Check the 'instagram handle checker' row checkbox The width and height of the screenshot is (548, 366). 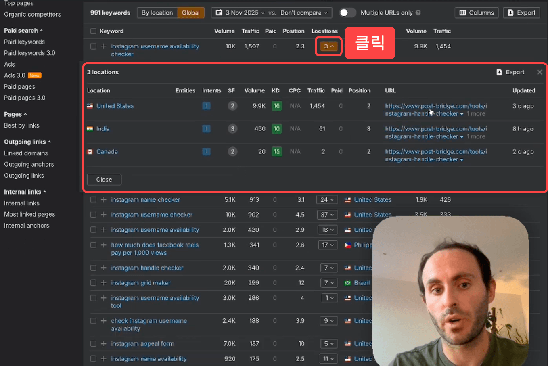pos(94,268)
